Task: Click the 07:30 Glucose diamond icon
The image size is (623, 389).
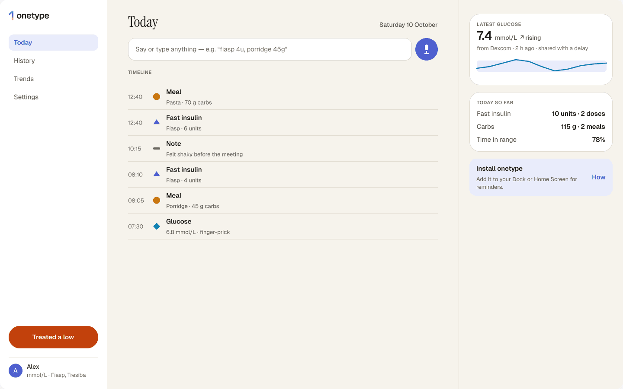Action: [x=157, y=226]
